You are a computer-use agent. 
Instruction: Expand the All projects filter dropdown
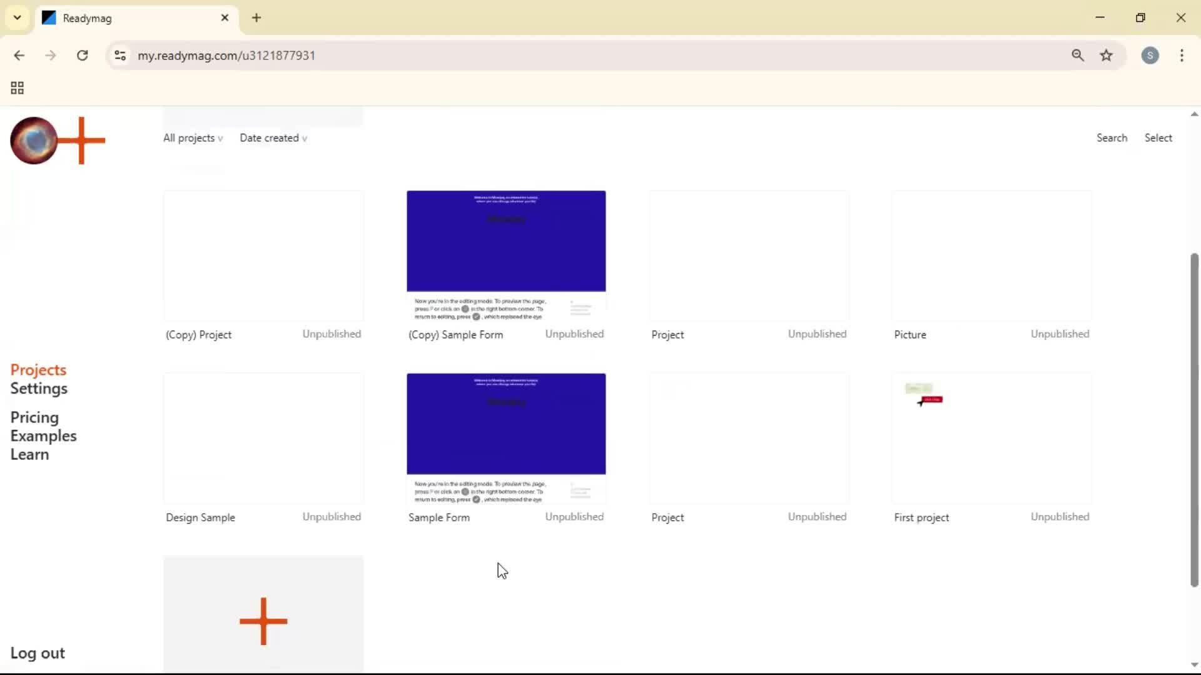[x=192, y=137]
